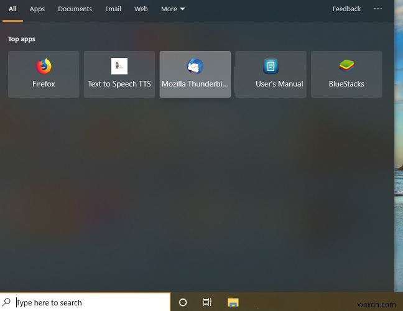Viewport: 403px width, 311px height.
Task: Launch BlueStacks from Top apps
Action: coord(346,74)
